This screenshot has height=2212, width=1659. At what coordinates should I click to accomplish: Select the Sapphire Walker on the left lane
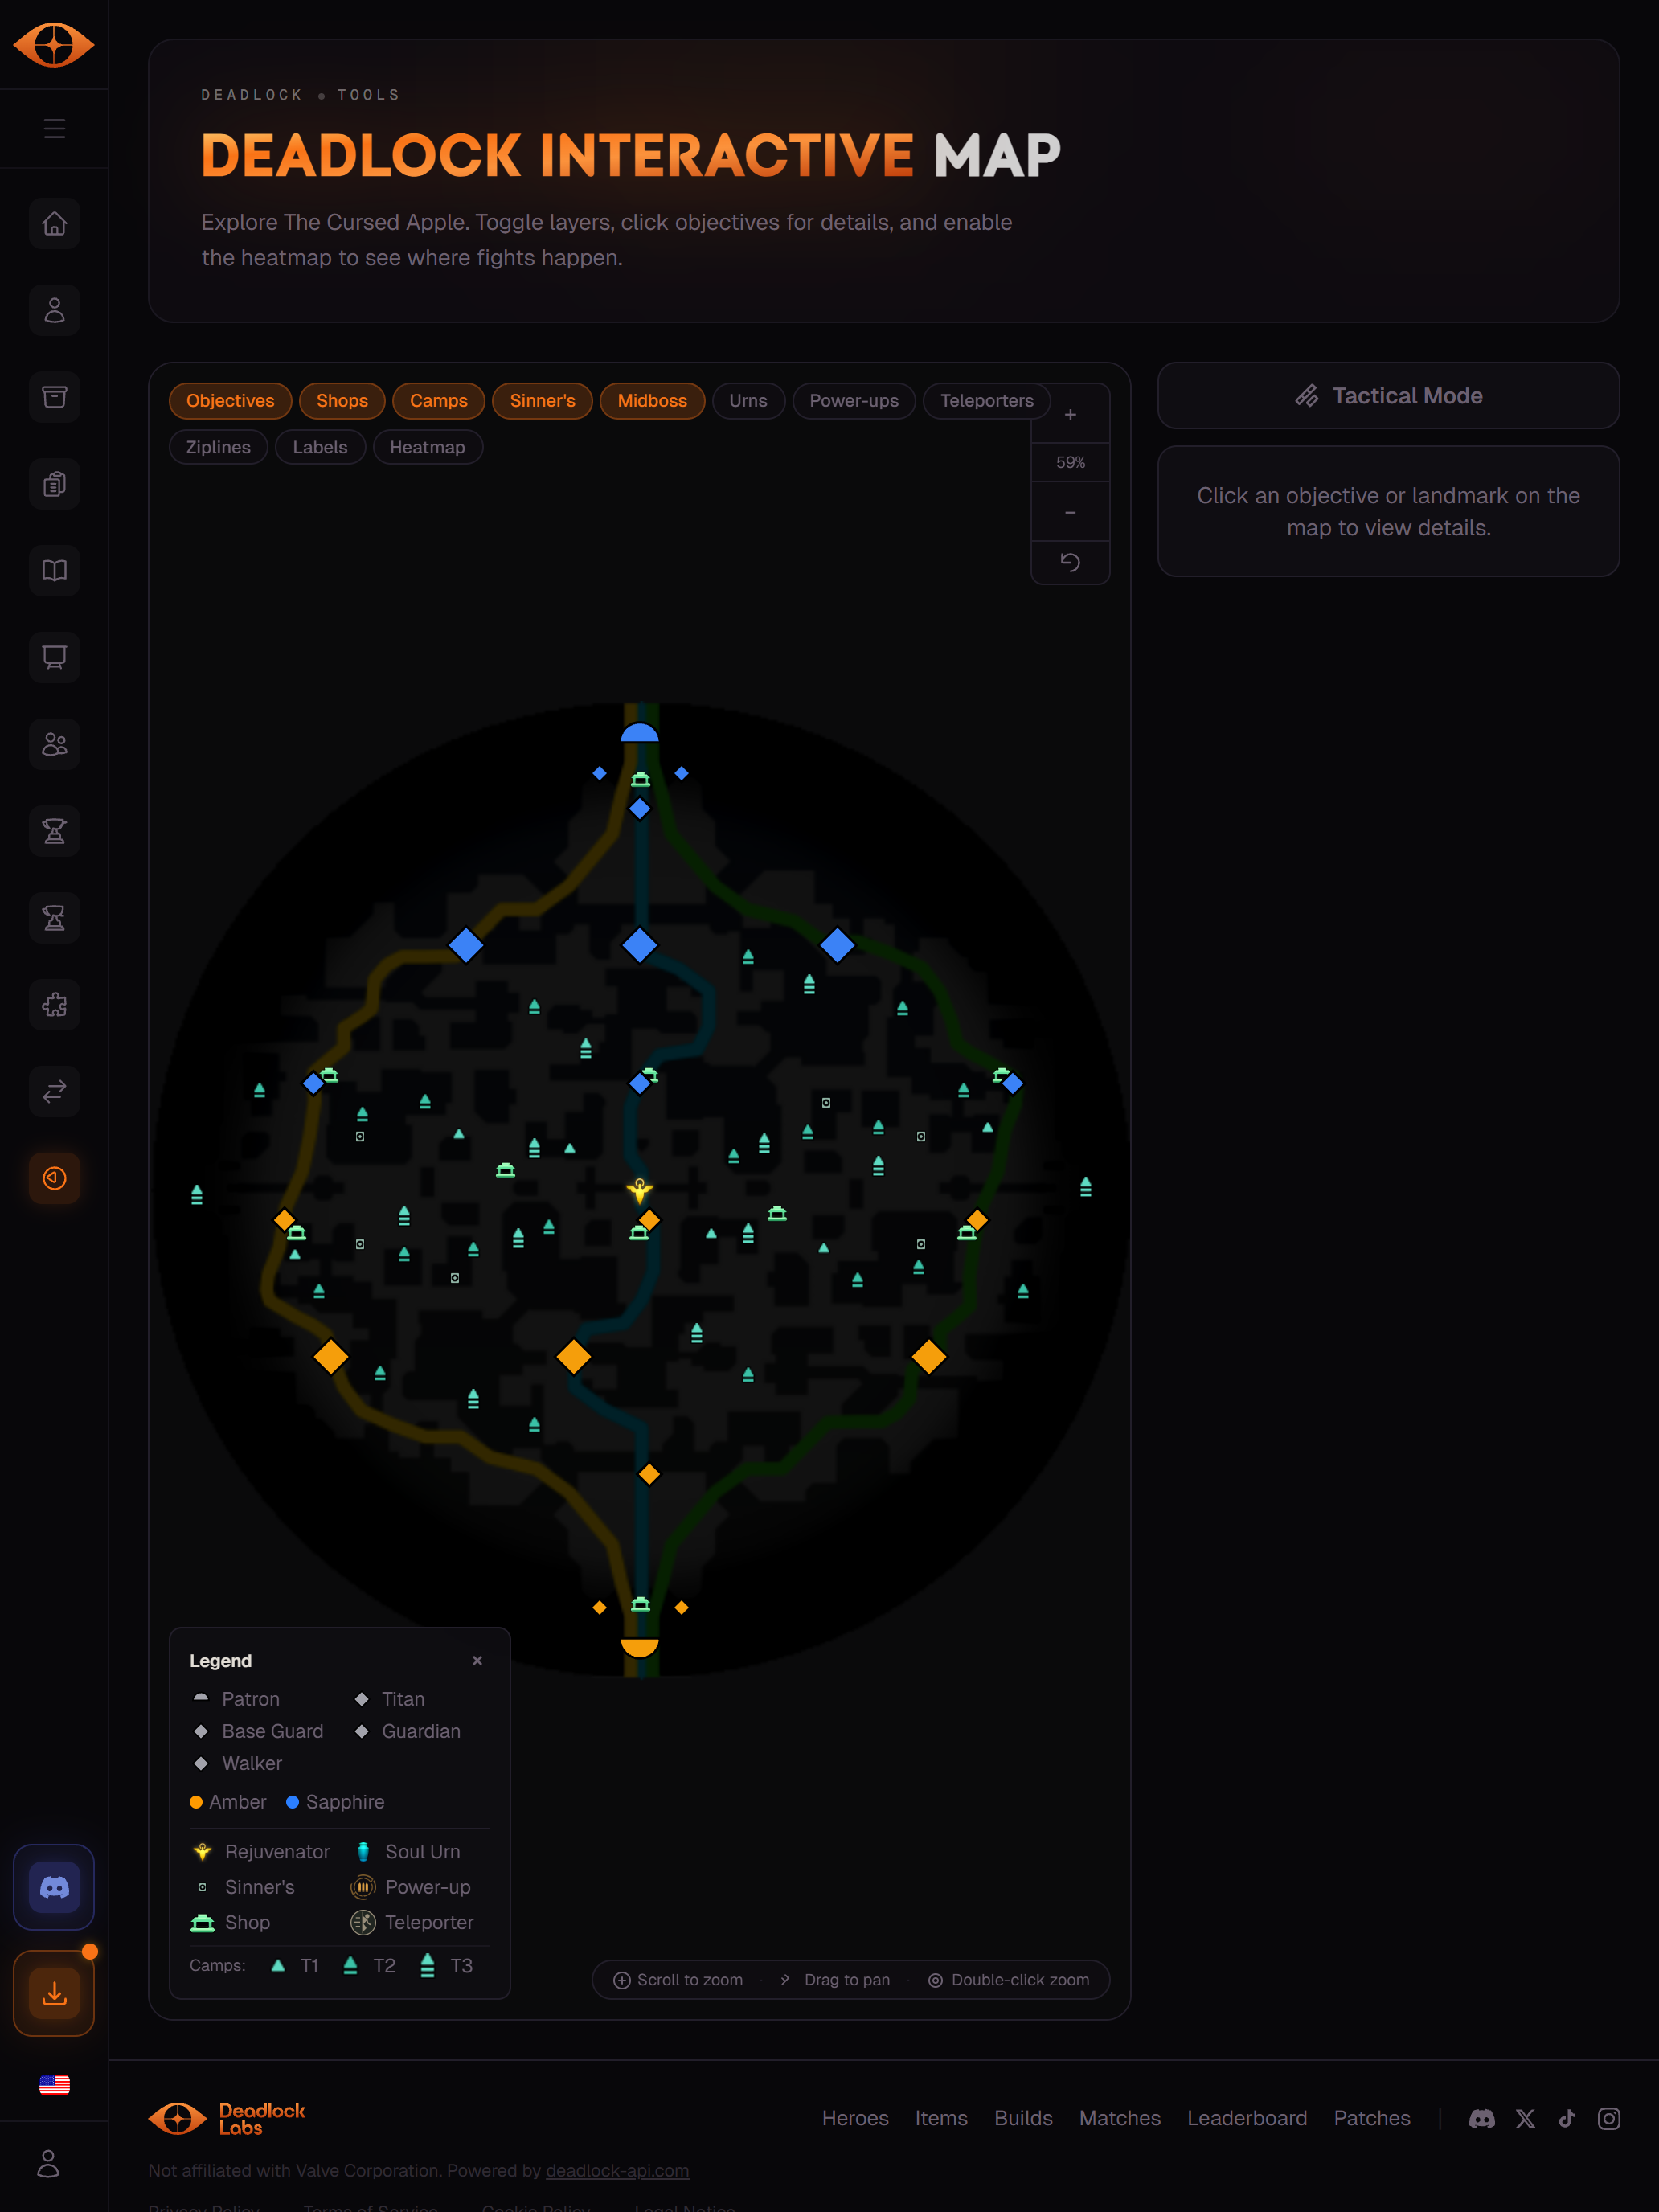(466, 945)
